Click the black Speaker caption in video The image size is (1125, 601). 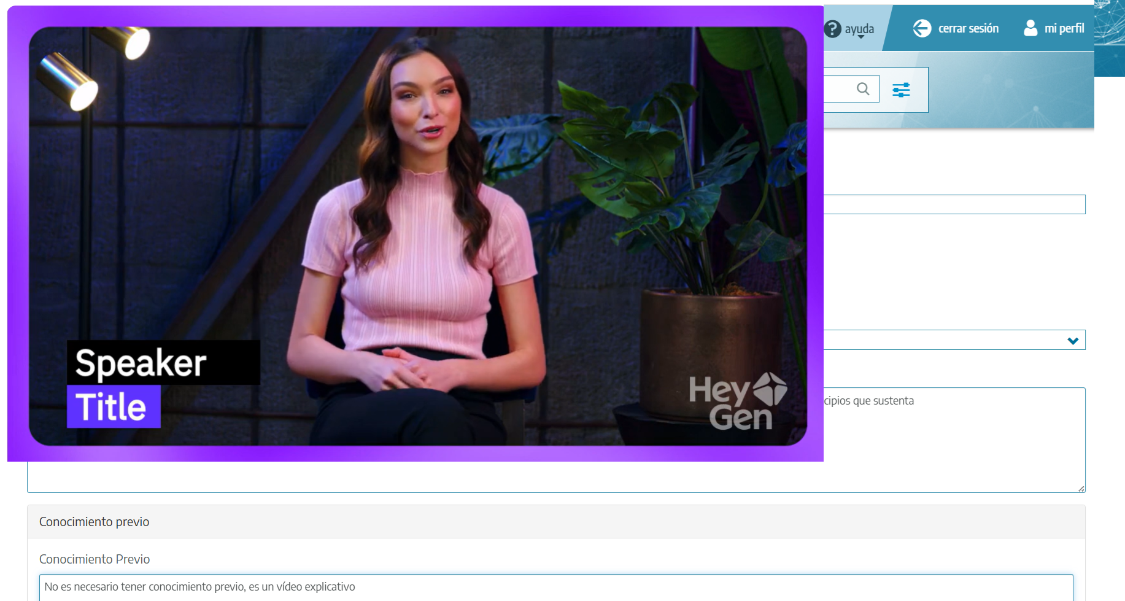tap(163, 363)
